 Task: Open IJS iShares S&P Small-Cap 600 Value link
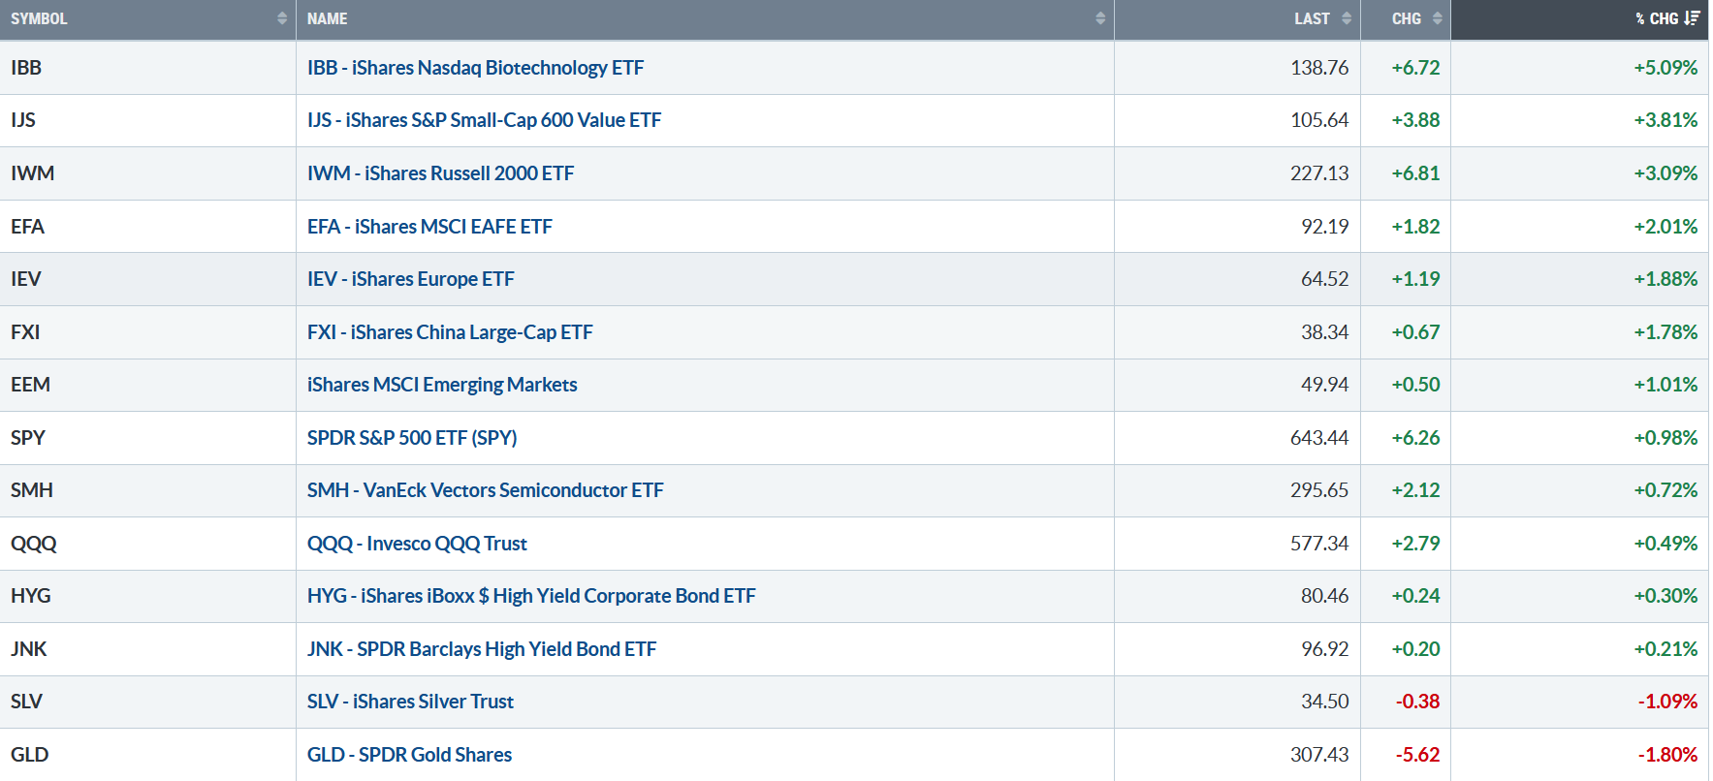(484, 120)
